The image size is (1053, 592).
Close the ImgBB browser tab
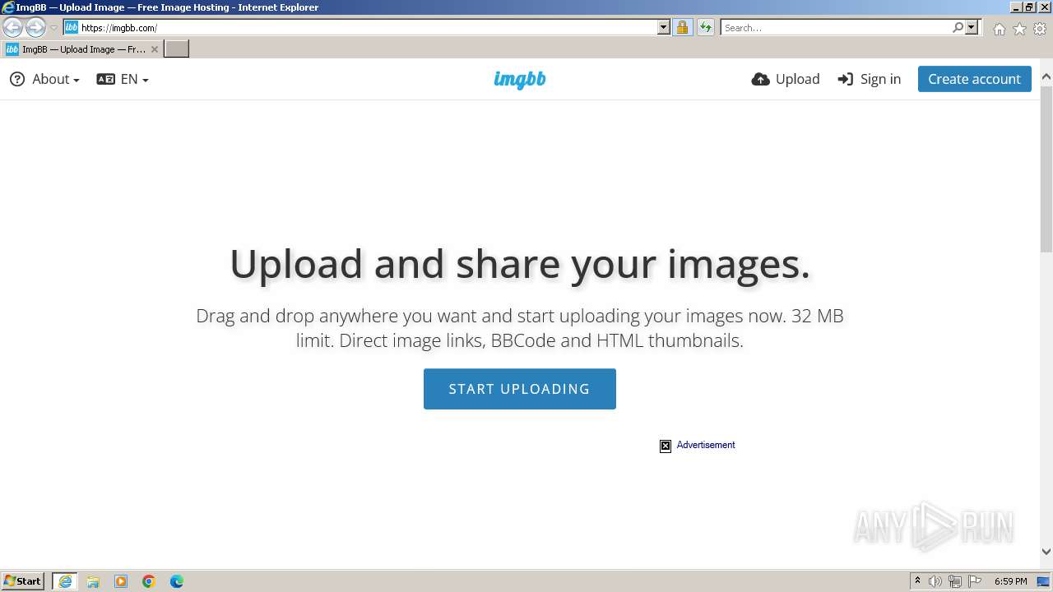coord(155,49)
